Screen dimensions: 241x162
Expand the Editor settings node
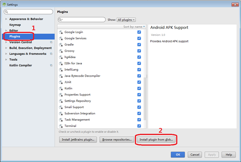[x=6, y=31]
